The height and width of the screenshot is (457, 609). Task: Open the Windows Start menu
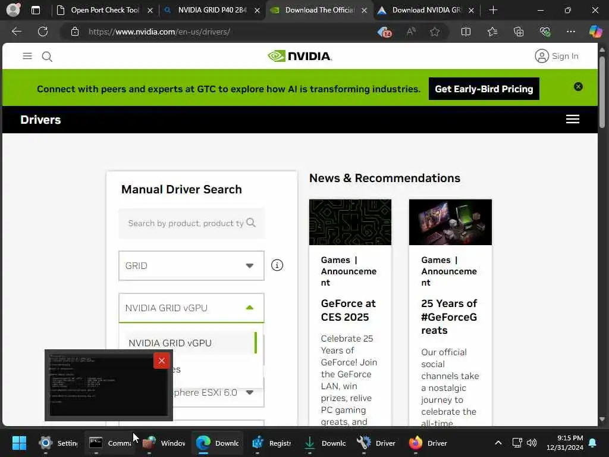click(19, 443)
